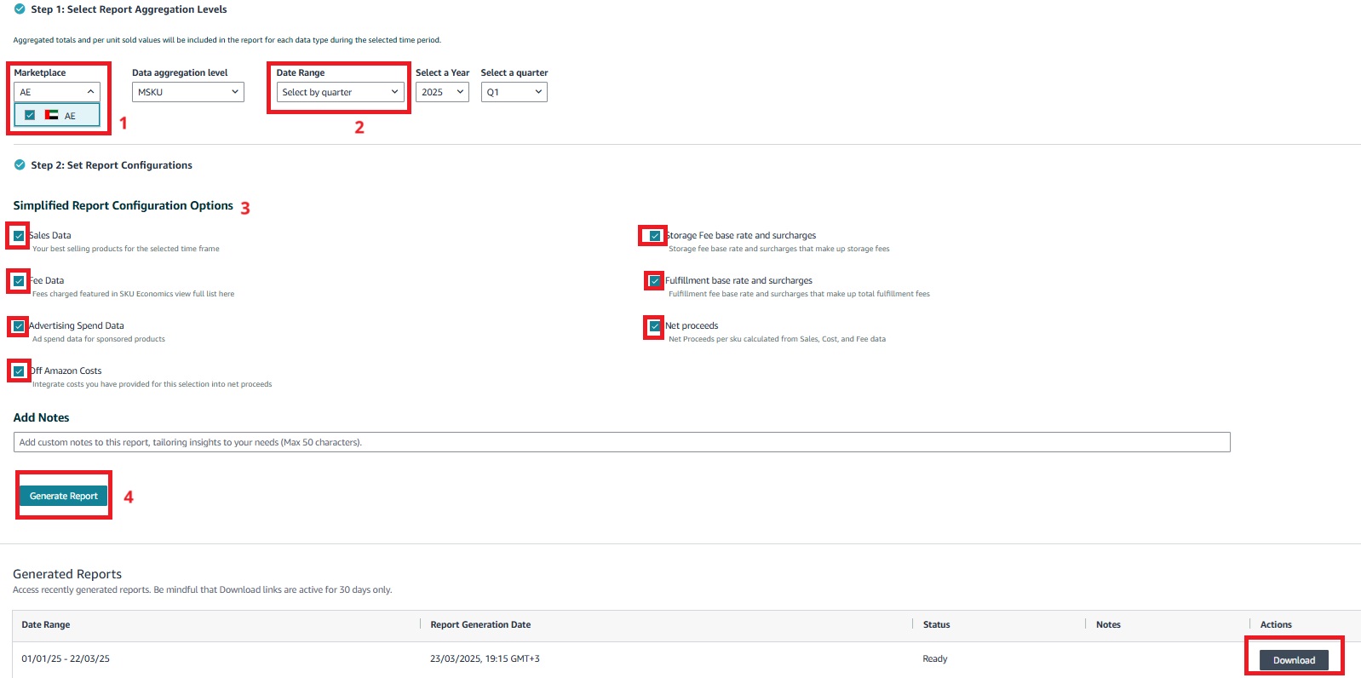
Task: Click the Step 1: Select Report Aggregation Levels heading
Action: pyautogui.click(x=129, y=9)
